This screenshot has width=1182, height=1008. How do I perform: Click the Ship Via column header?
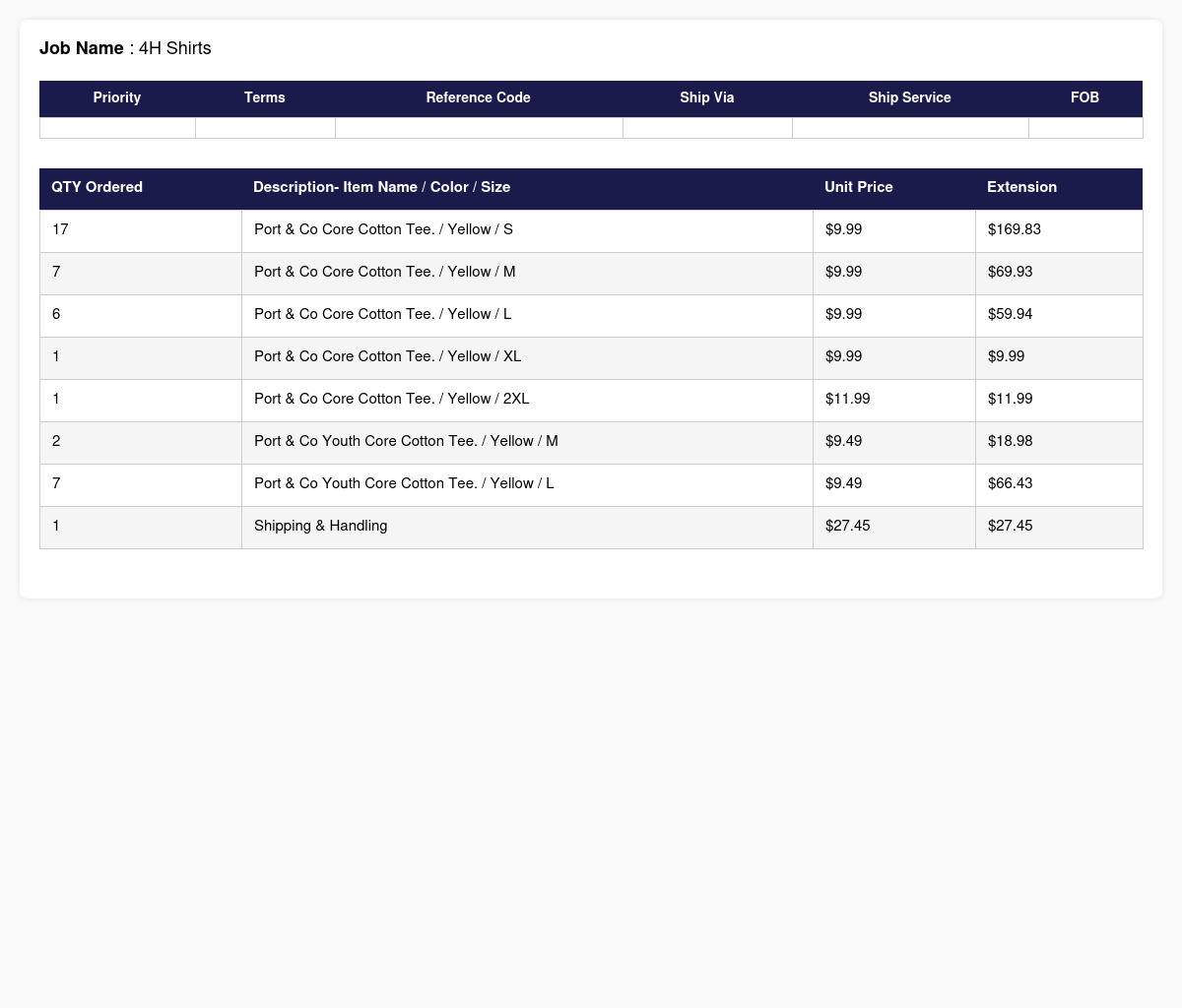[x=707, y=98]
